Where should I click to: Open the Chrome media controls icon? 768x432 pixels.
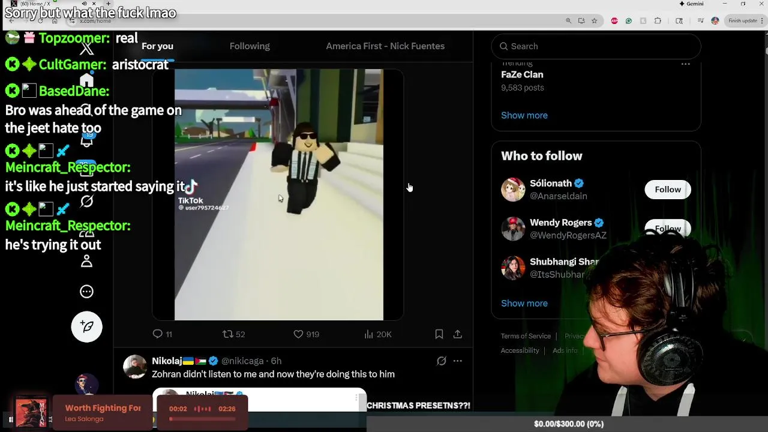pyautogui.click(x=701, y=20)
